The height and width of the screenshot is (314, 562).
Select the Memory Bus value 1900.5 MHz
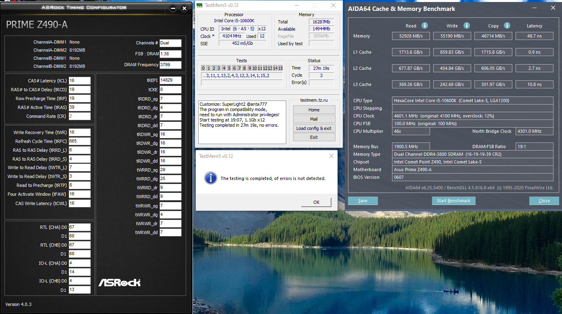[x=411, y=147]
